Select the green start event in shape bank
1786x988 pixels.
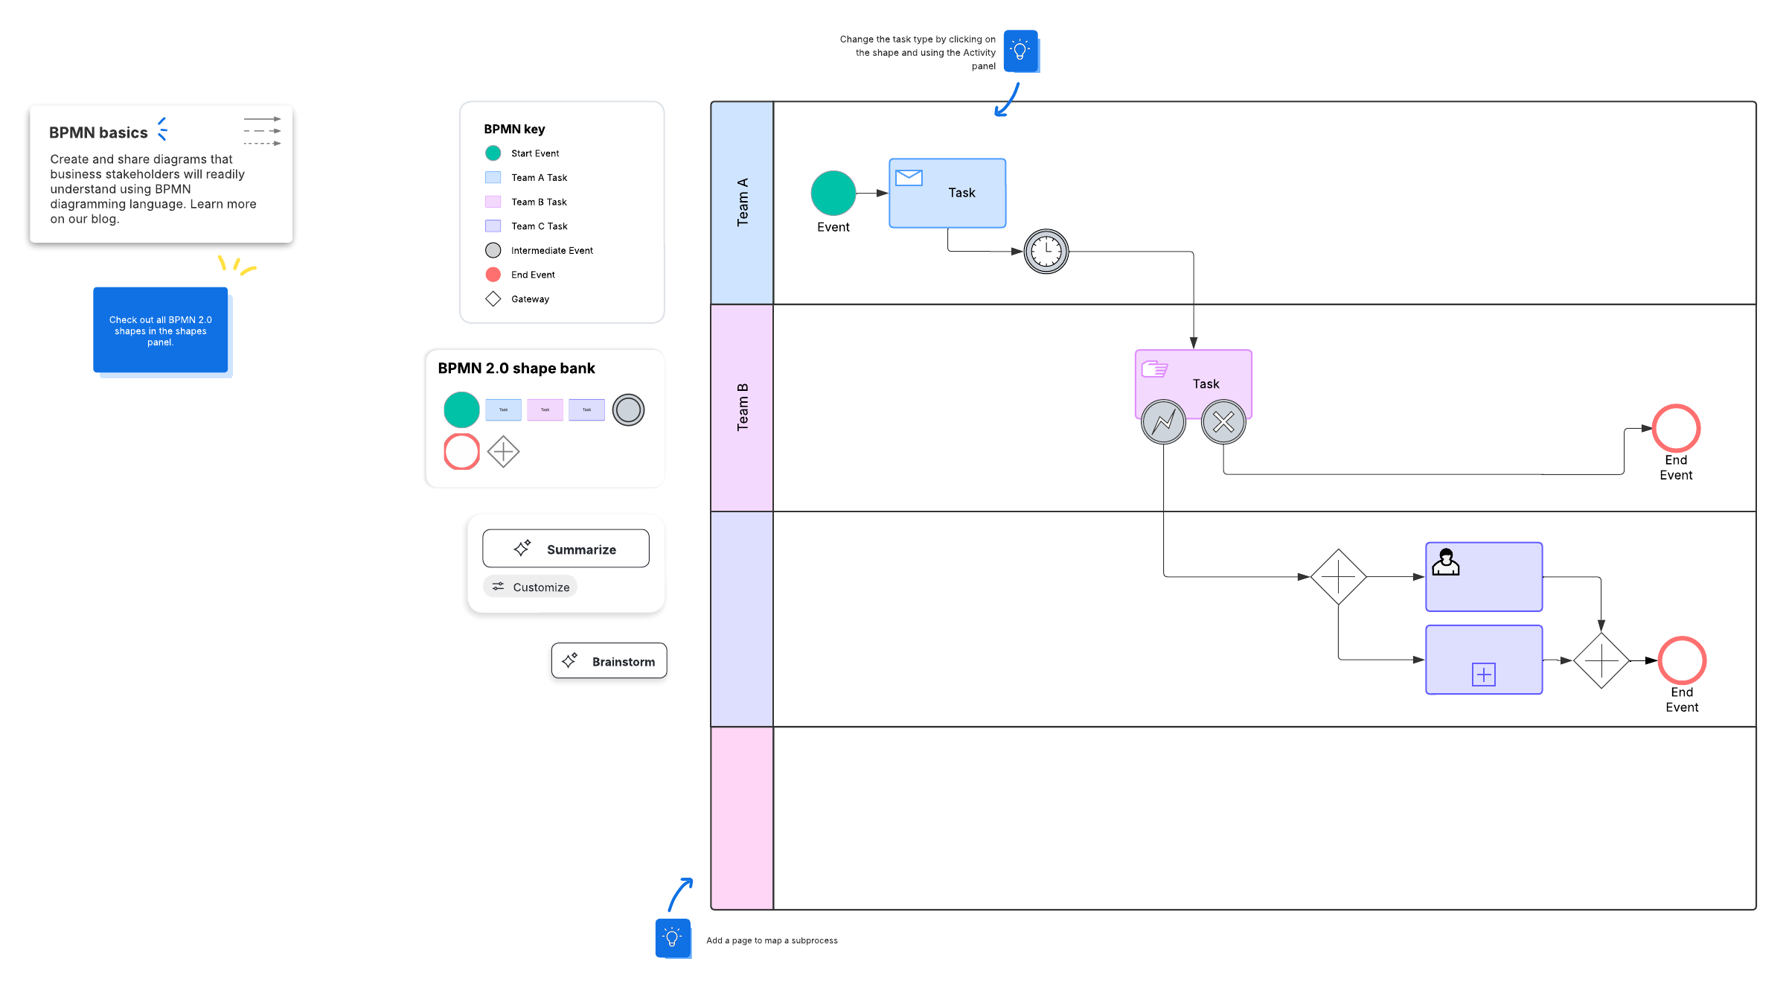click(x=461, y=409)
